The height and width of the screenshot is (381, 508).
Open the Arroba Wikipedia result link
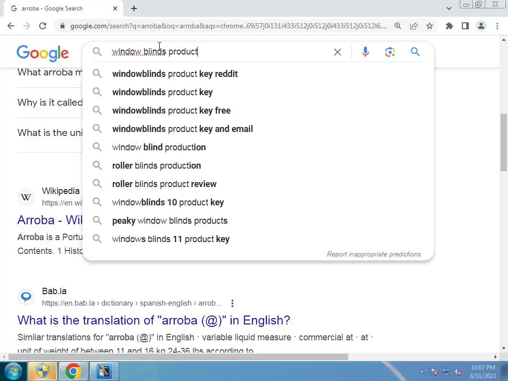click(x=50, y=220)
